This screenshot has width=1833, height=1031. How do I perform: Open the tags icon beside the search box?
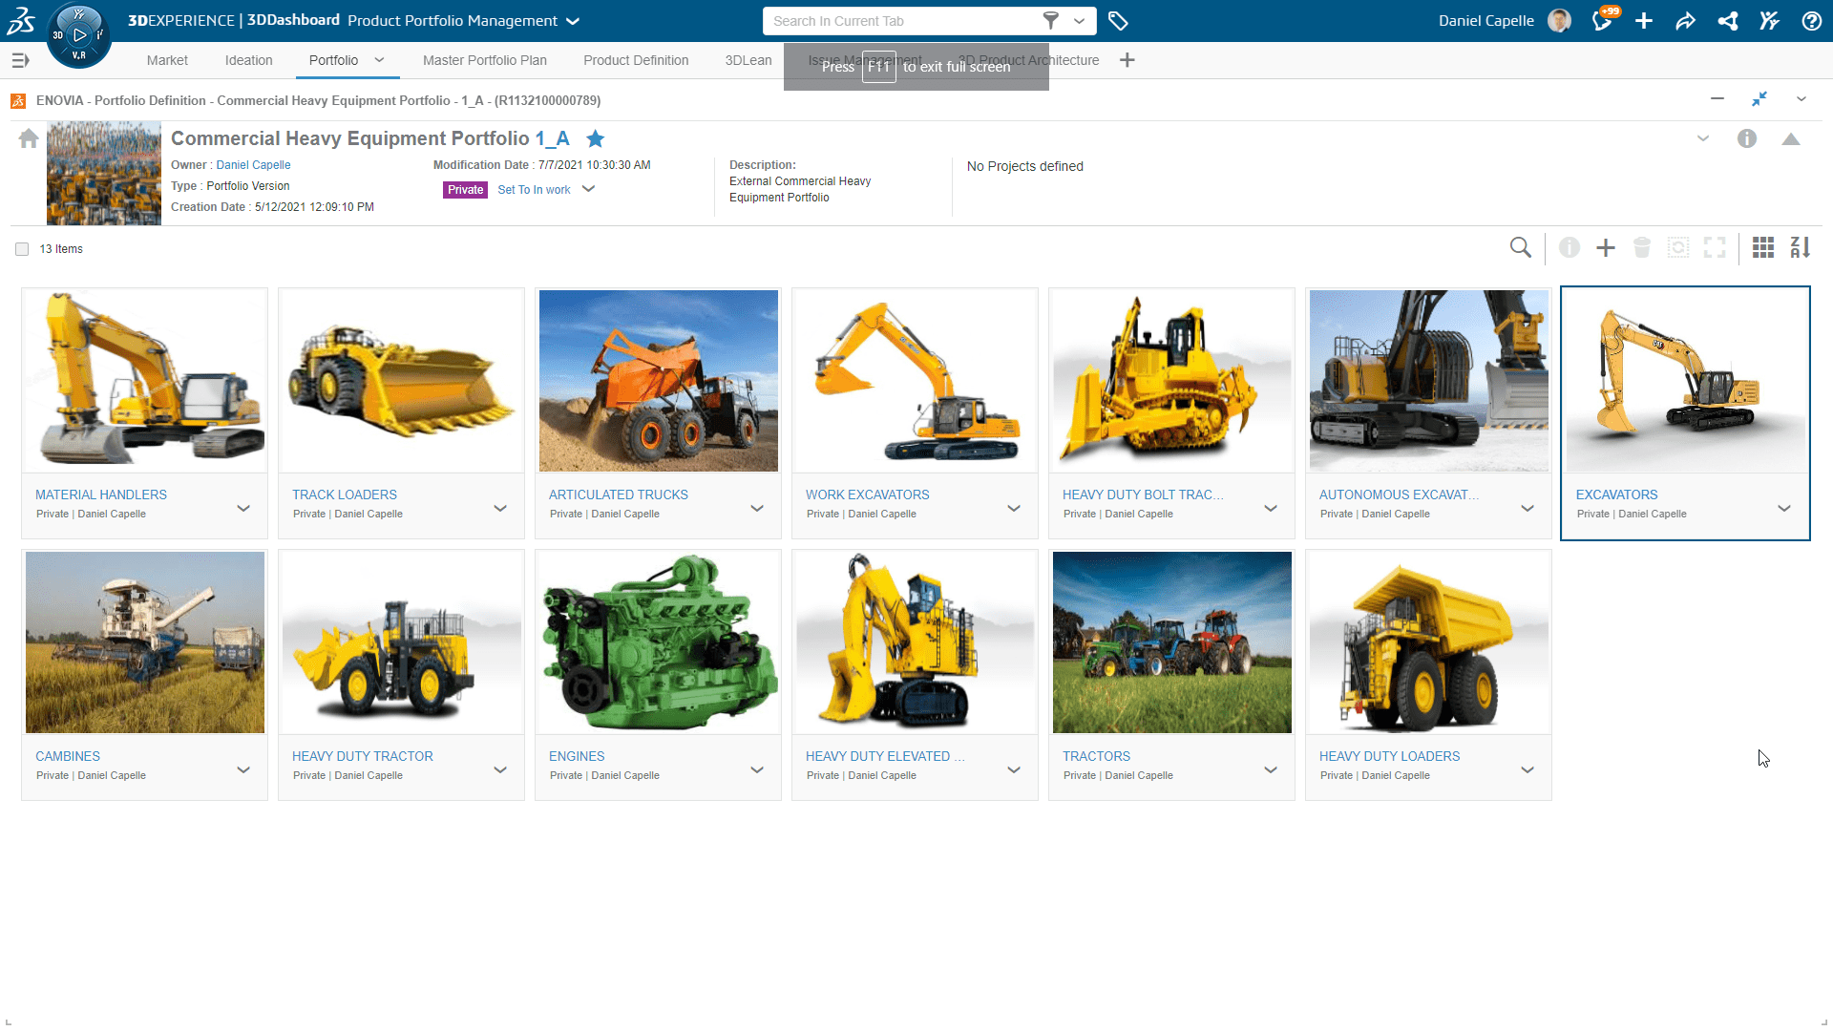point(1118,21)
